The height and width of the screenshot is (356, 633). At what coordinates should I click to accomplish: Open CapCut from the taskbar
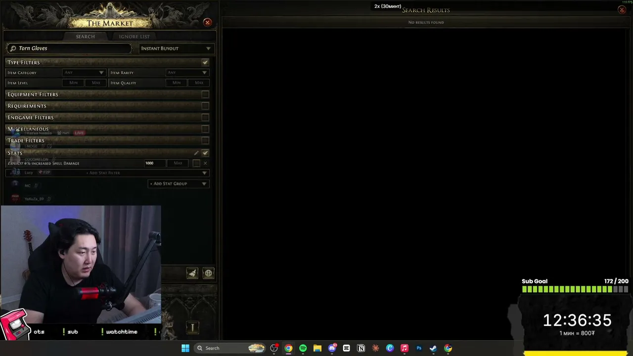346,348
